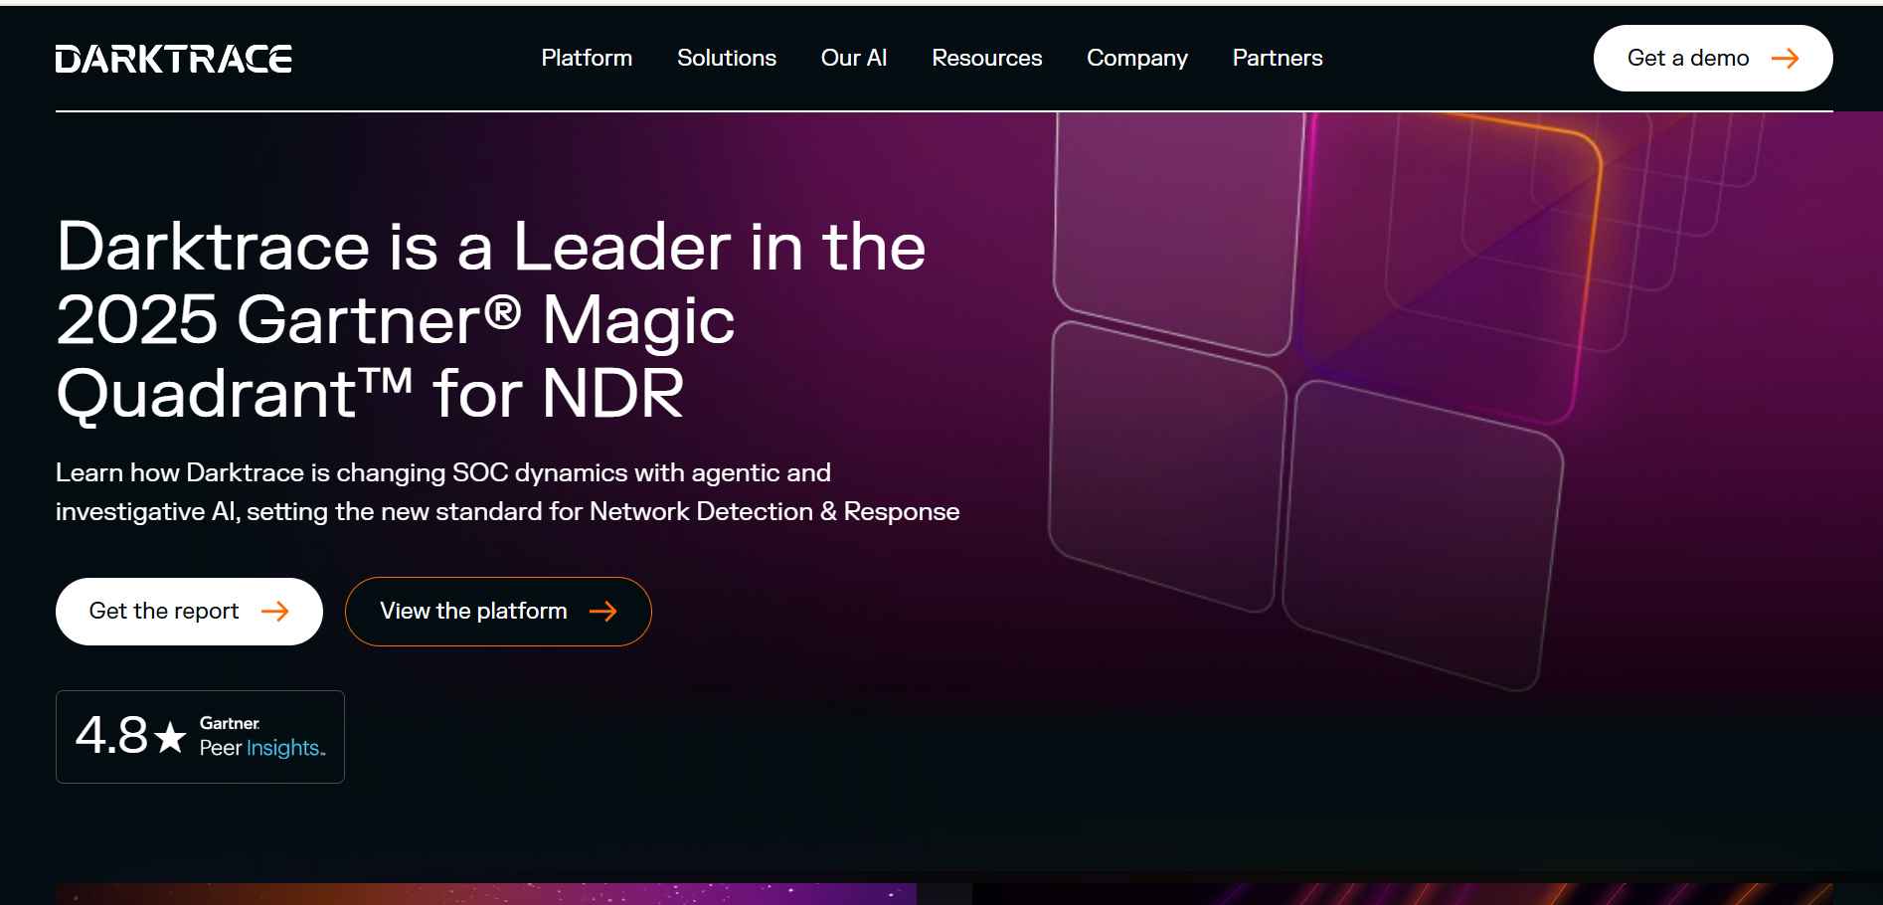The width and height of the screenshot is (1883, 905).
Task: Open the Gartner Peer Insights 4.8 rating badge
Action: [200, 737]
